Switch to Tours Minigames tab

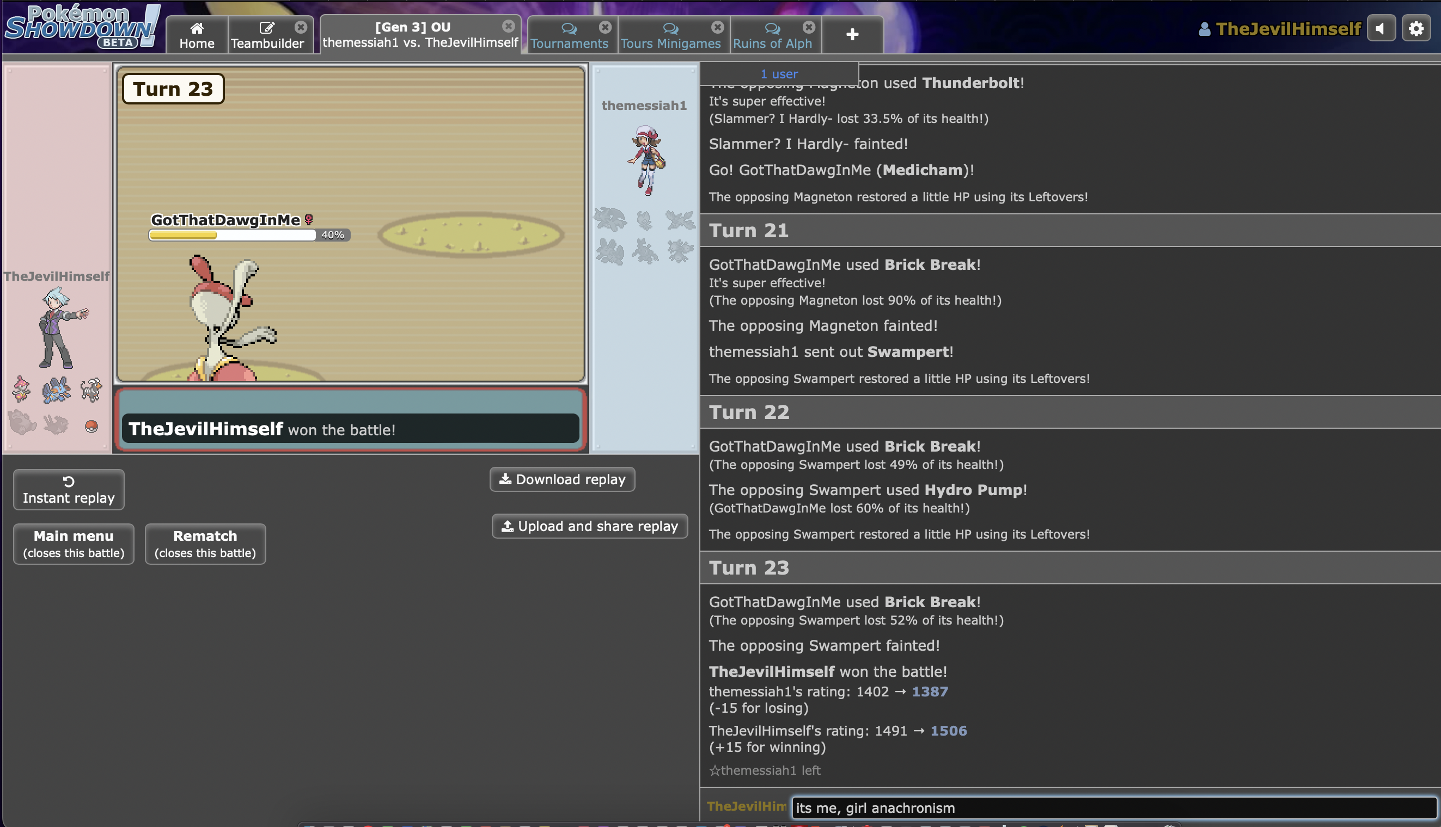point(670,36)
